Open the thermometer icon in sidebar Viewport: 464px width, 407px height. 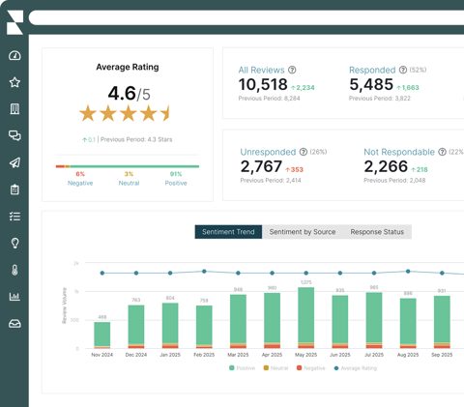coord(14,270)
